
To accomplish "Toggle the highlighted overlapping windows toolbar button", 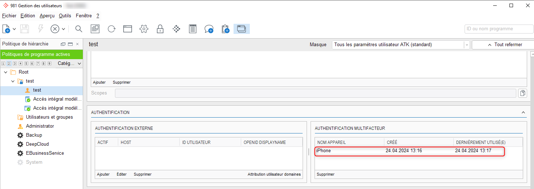I will [x=242, y=29].
